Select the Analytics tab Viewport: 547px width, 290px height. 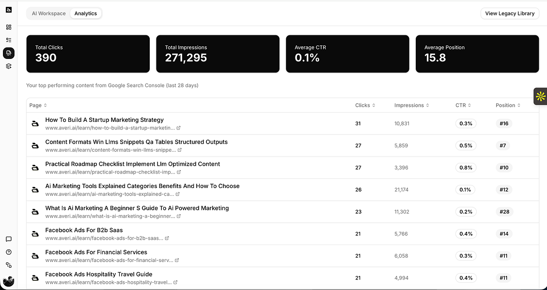[86, 14]
